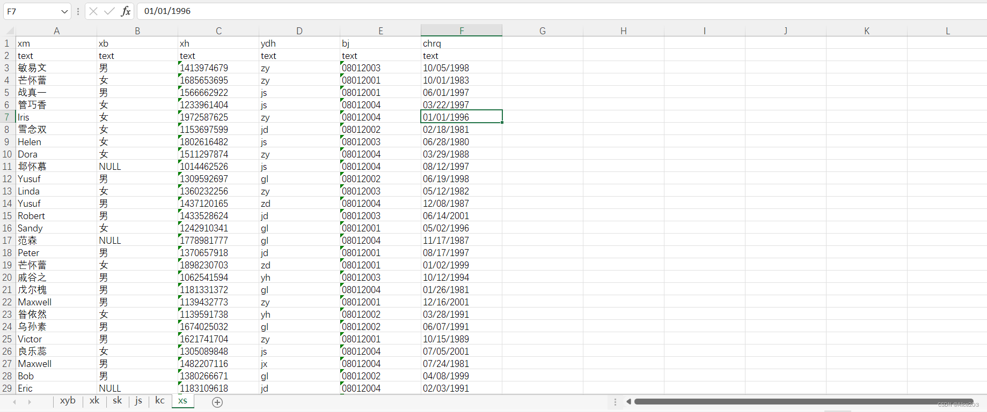Select the cell with name 'Peter'
This screenshot has width=987, height=412.
(56, 253)
